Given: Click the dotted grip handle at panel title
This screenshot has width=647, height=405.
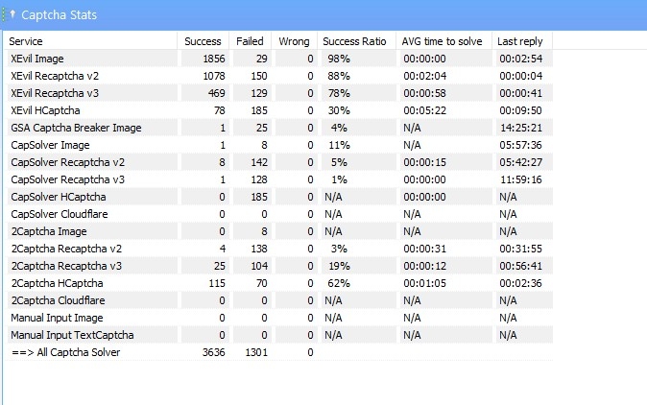Looking at the screenshot, I should [x=3, y=14].
